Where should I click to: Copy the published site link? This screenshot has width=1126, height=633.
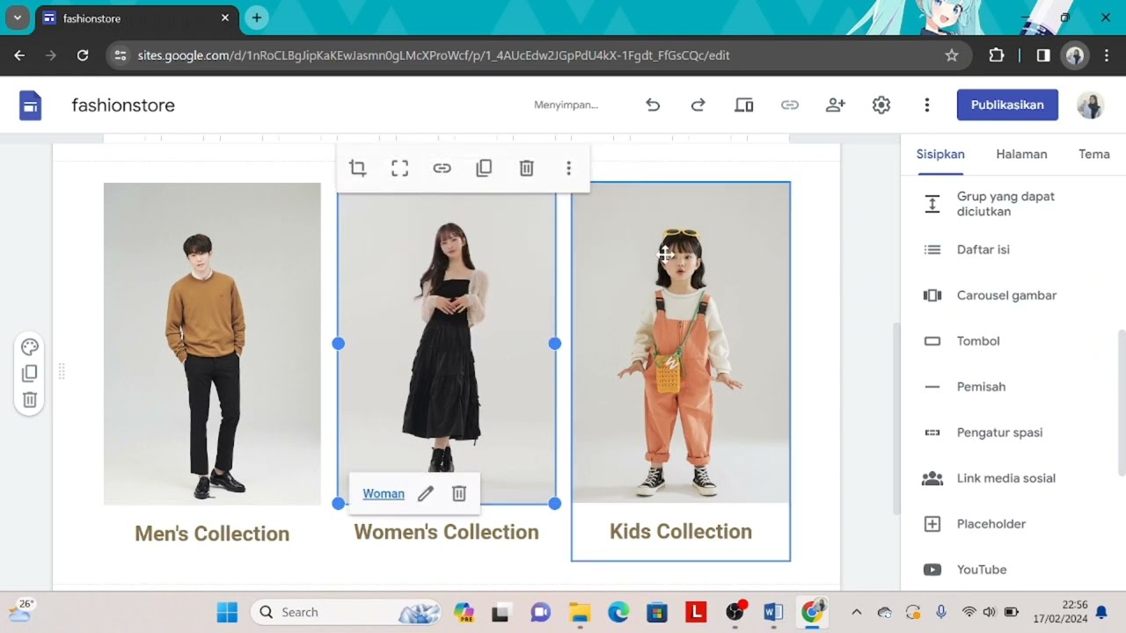tap(790, 105)
